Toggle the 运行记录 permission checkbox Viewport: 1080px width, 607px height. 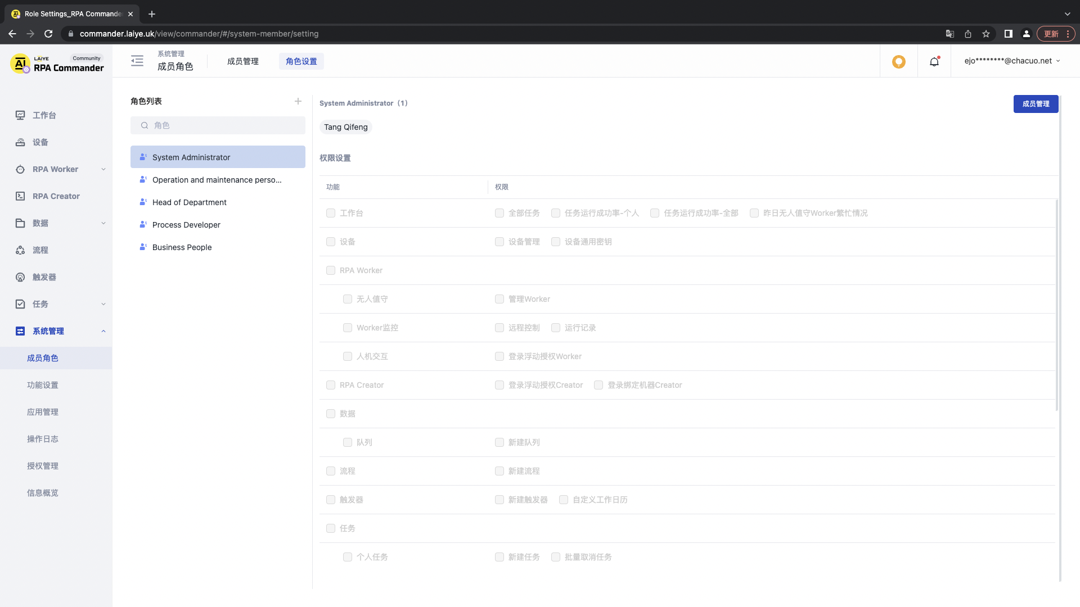[556, 328]
